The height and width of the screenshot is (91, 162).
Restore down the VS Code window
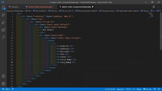click(x=152, y=2)
